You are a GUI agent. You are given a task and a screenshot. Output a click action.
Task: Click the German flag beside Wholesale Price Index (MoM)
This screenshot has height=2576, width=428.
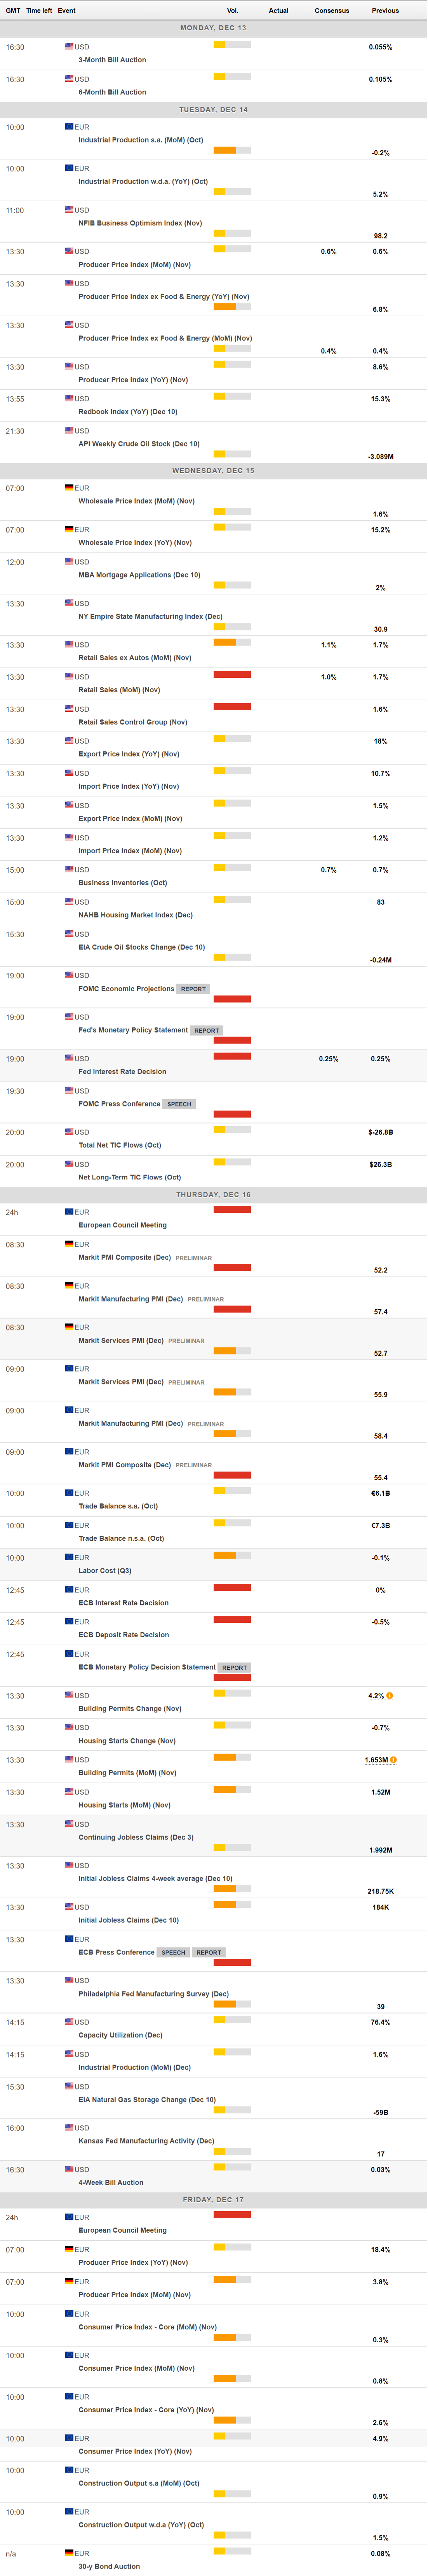[x=70, y=488]
